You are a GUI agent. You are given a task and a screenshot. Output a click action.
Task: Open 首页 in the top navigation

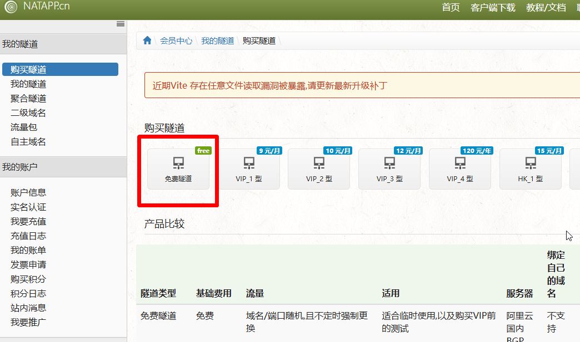click(x=451, y=7)
